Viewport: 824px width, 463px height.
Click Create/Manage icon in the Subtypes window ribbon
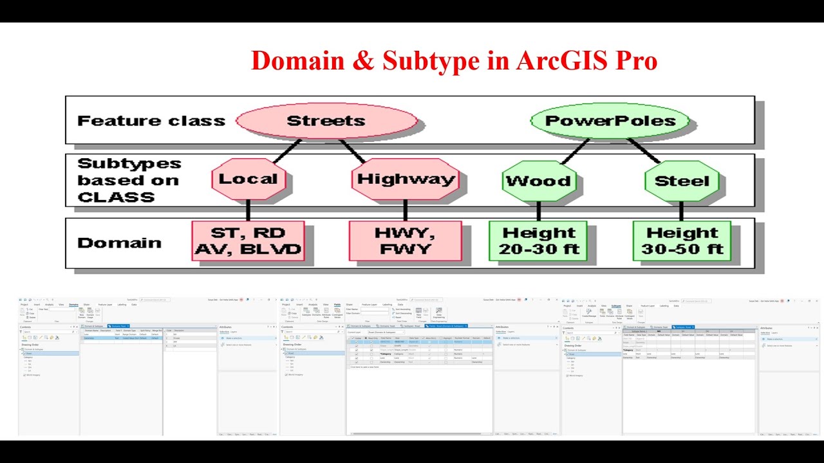tap(589, 312)
